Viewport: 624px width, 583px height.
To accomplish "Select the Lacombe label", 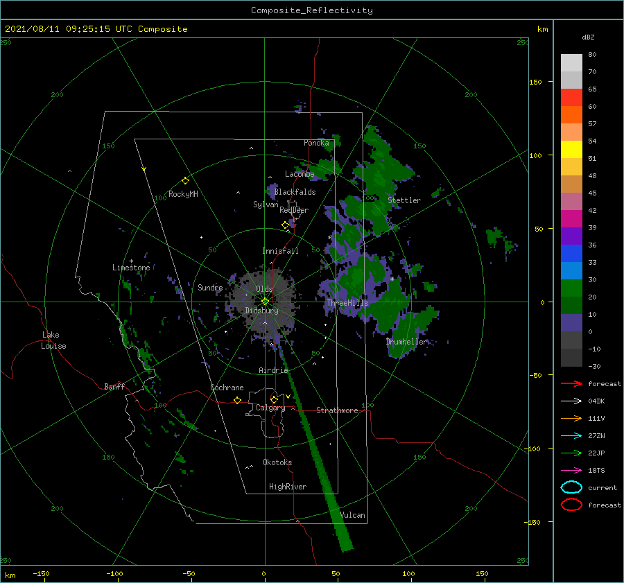I will coord(300,174).
